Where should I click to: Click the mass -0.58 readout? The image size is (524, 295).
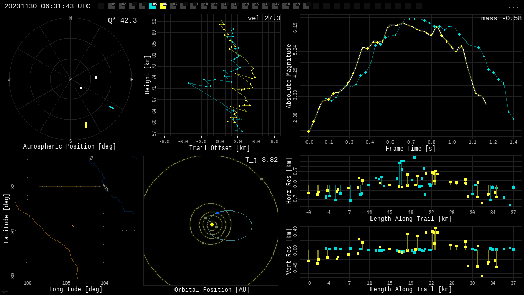click(501, 18)
